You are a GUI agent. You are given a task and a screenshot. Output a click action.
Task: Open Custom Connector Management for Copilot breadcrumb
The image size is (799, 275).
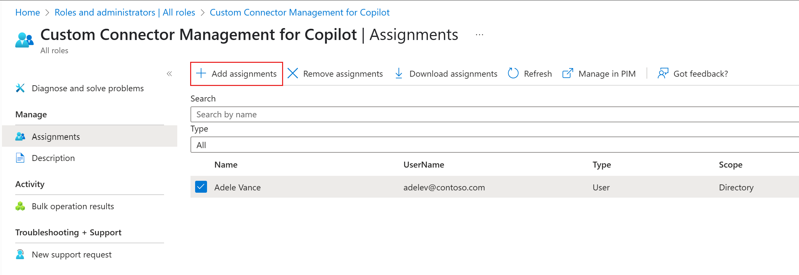point(300,12)
